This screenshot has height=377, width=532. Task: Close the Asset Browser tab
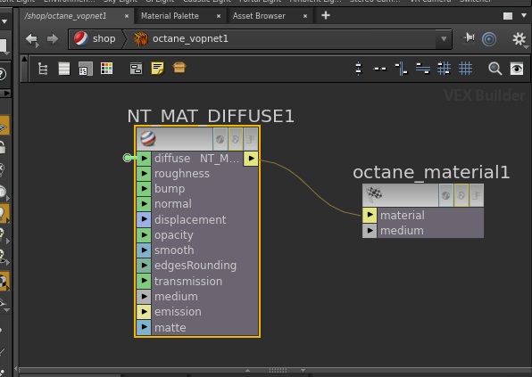(x=305, y=16)
